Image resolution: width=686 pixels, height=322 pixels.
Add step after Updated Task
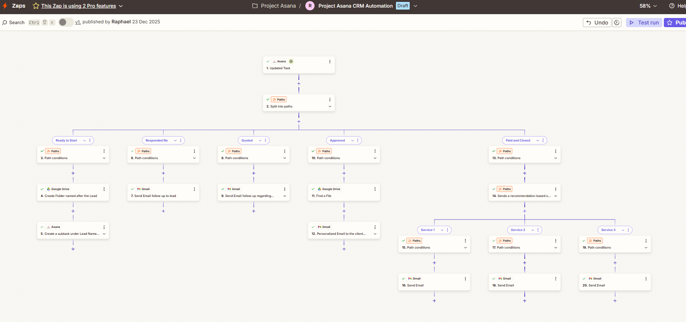[299, 83]
